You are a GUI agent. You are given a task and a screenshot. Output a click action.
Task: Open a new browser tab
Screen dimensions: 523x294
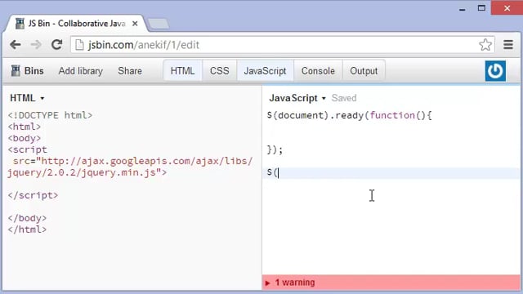tap(159, 24)
